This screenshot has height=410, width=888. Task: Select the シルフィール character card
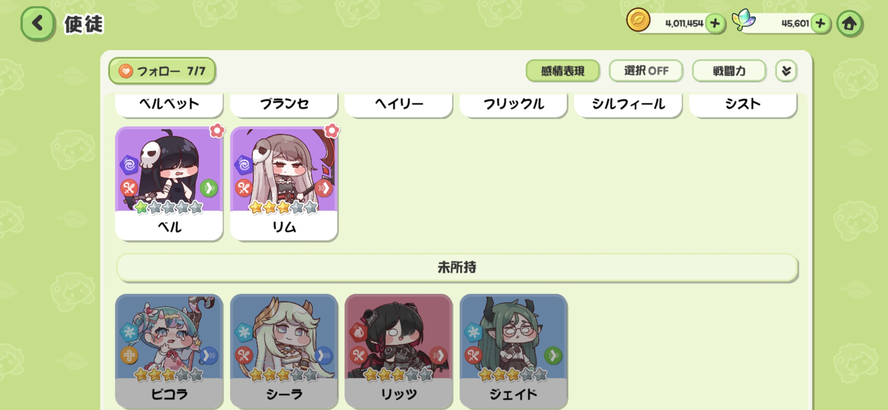[x=629, y=104]
